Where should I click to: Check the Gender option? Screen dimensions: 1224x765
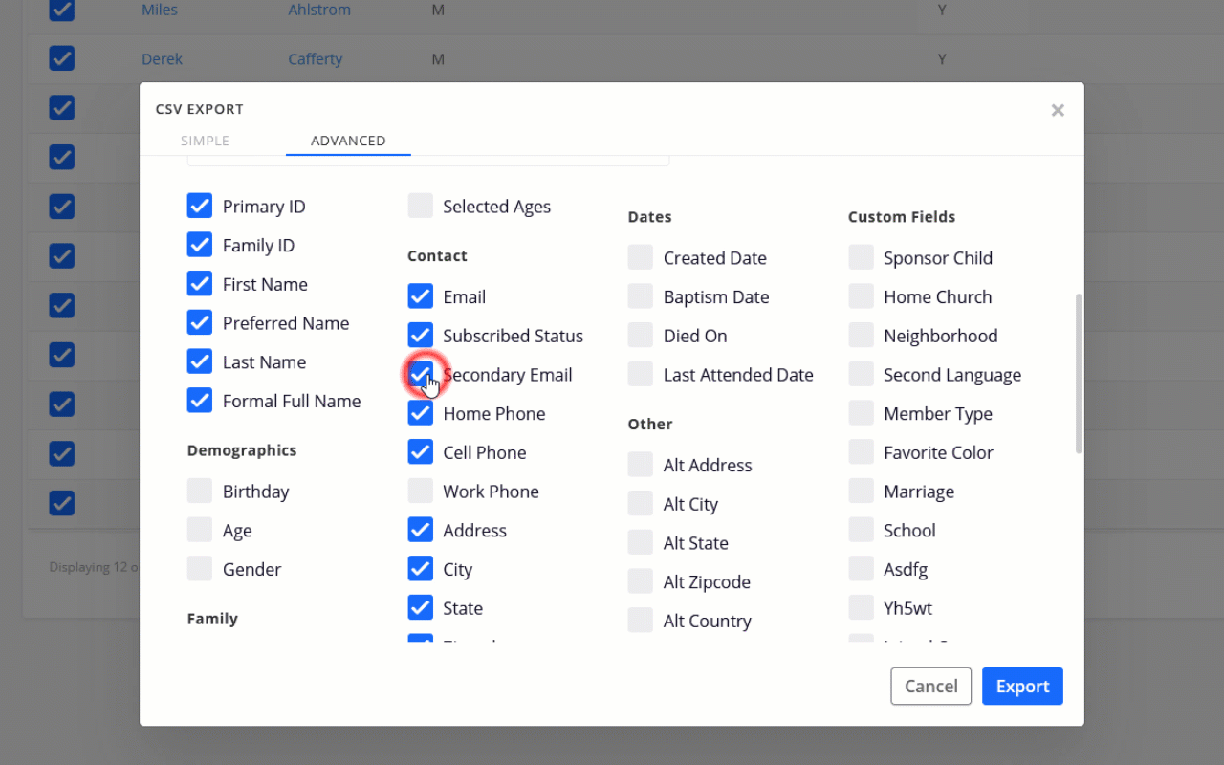pyautogui.click(x=200, y=569)
